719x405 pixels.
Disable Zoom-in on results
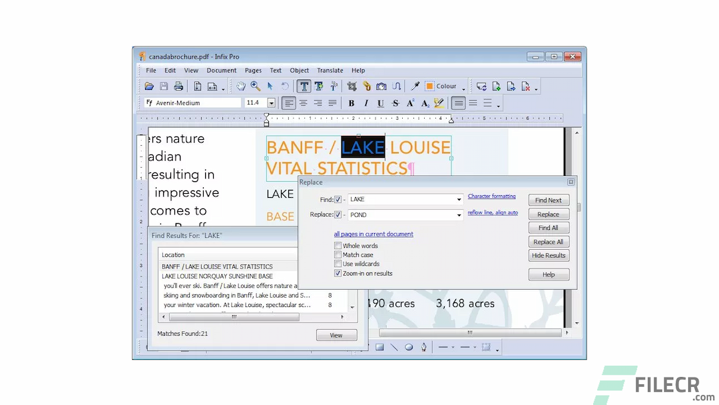[338, 273]
